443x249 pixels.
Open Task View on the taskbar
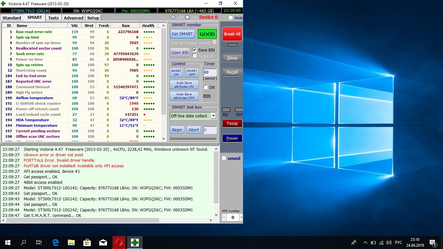tap(39, 243)
